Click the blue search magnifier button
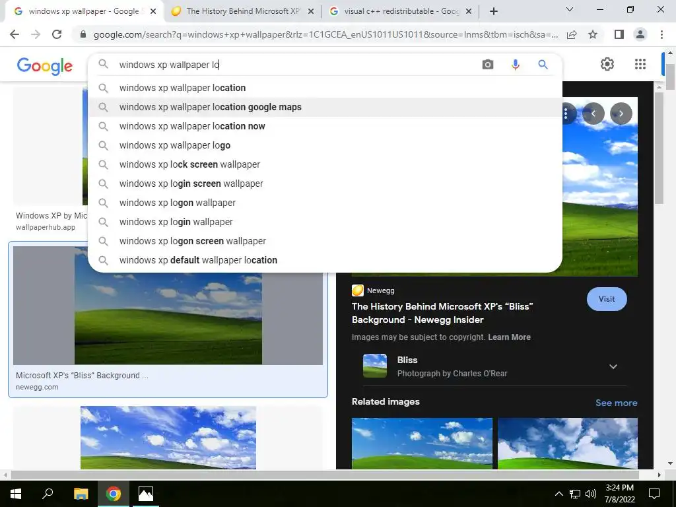The image size is (676, 507). [543, 65]
